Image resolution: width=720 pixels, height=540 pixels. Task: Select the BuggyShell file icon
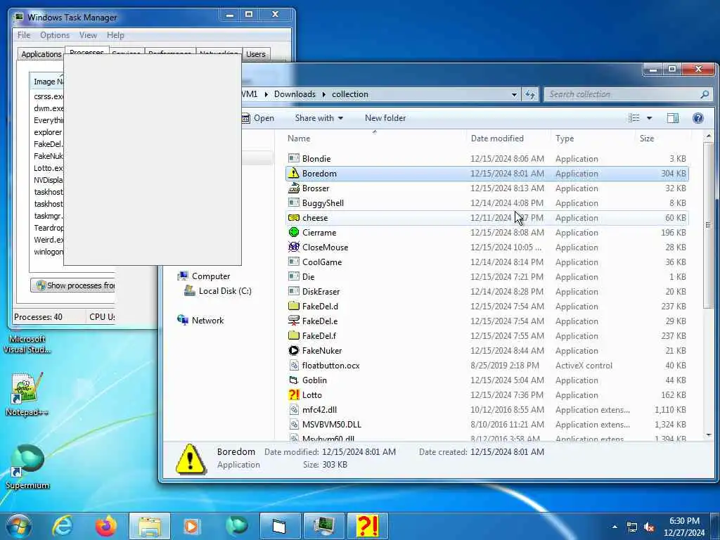(x=293, y=202)
